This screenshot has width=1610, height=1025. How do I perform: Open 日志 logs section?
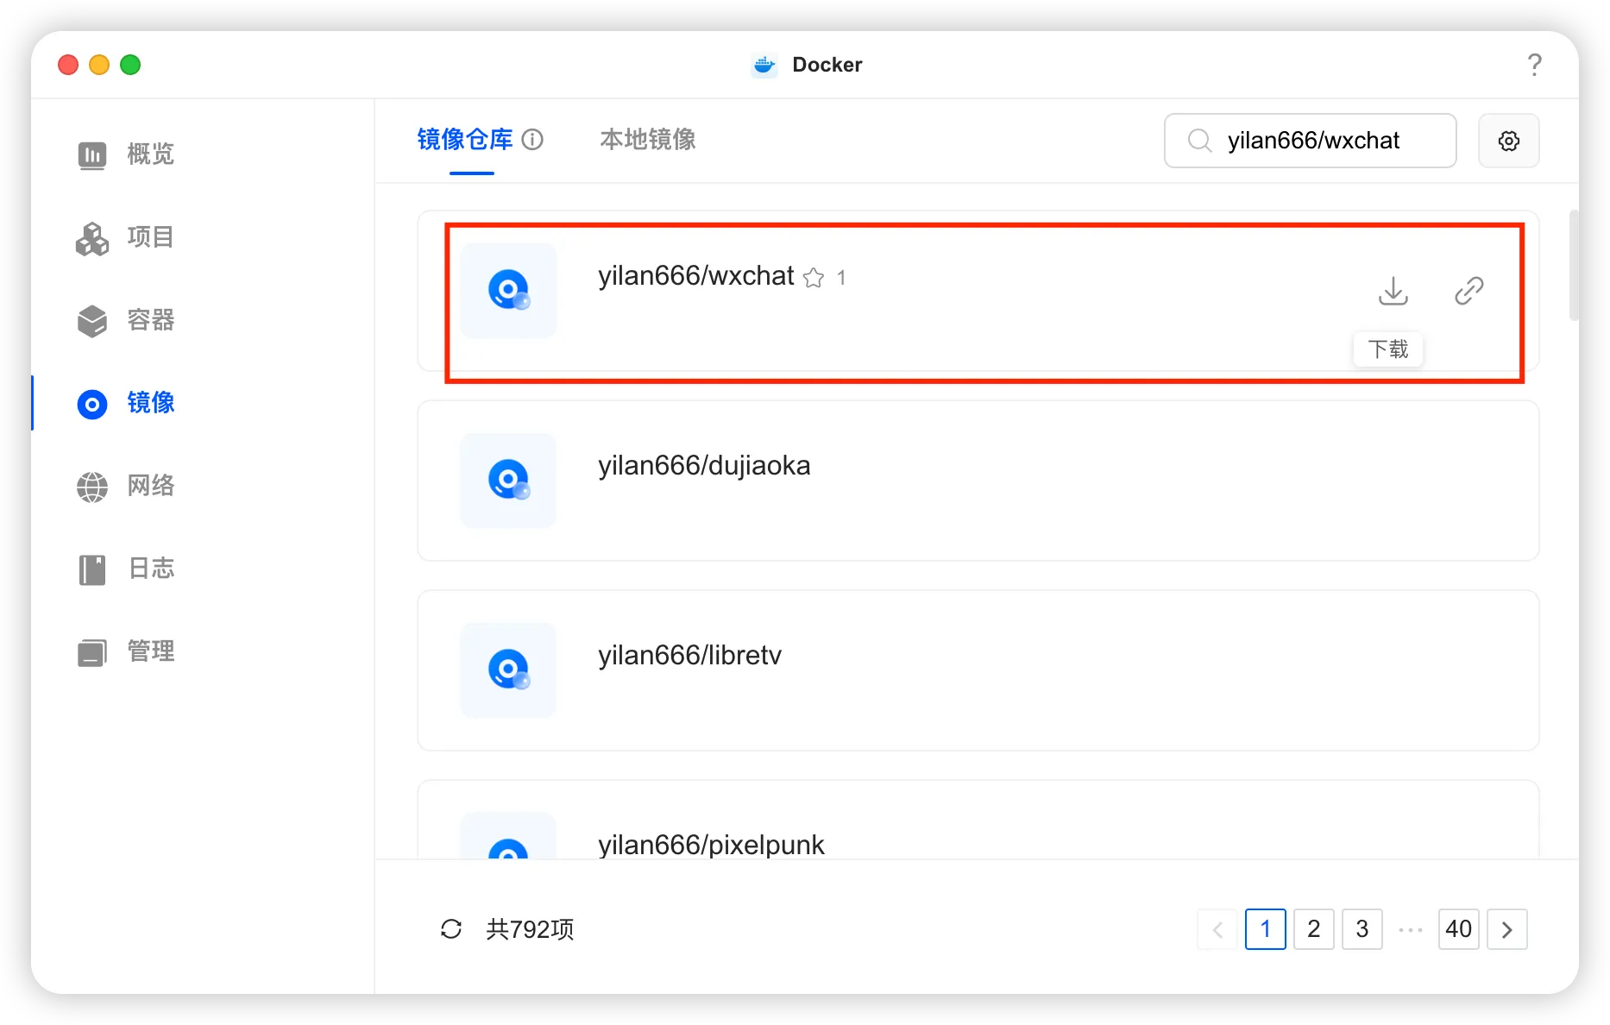pyautogui.click(x=126, y=569)
